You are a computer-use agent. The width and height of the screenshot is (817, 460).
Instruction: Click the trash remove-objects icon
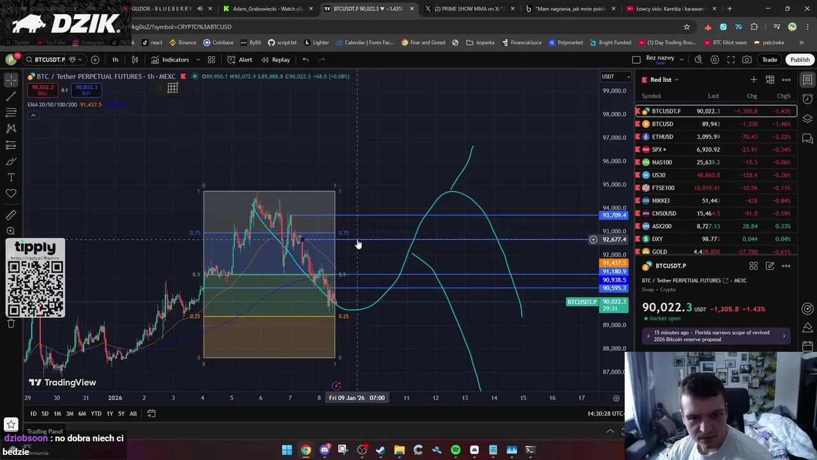coord(11,323)
